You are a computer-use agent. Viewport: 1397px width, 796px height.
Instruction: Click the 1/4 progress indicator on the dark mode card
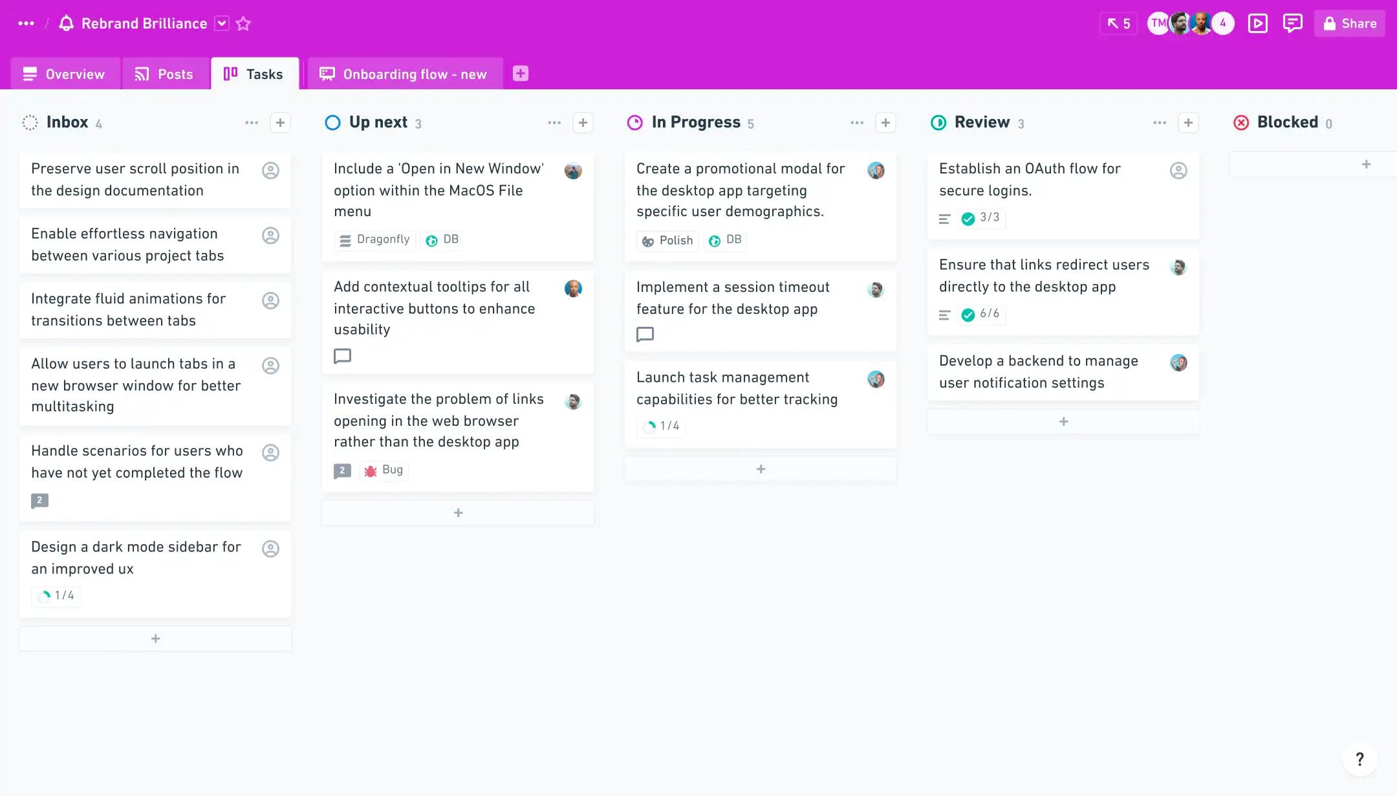coord(56,596)
